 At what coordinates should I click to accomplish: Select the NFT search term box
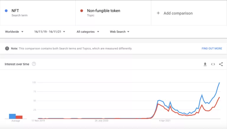point(38,13)
